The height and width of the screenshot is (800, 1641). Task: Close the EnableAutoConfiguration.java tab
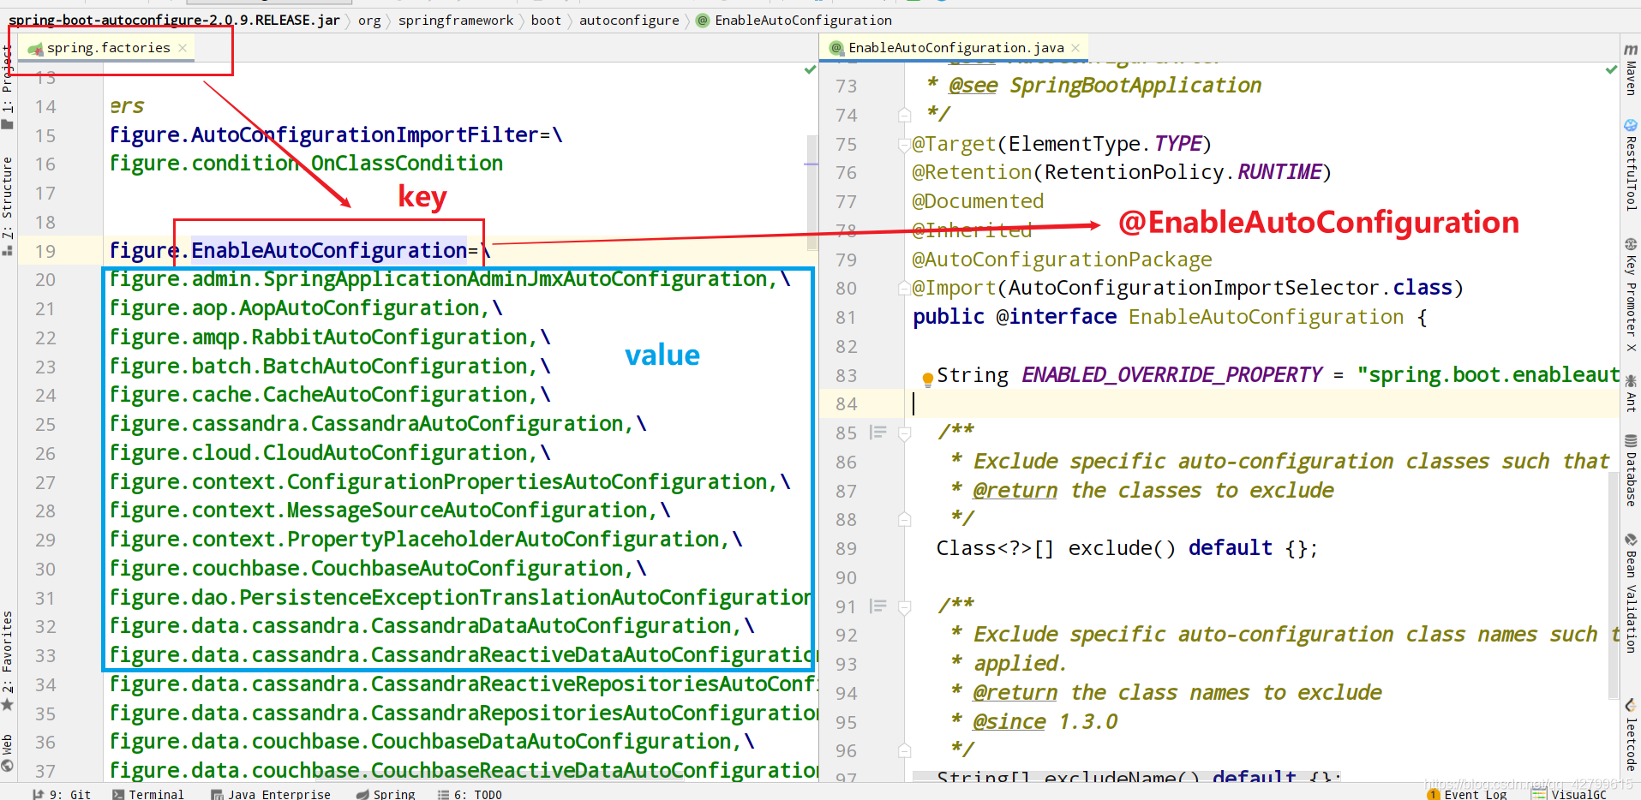(1075, 48)
